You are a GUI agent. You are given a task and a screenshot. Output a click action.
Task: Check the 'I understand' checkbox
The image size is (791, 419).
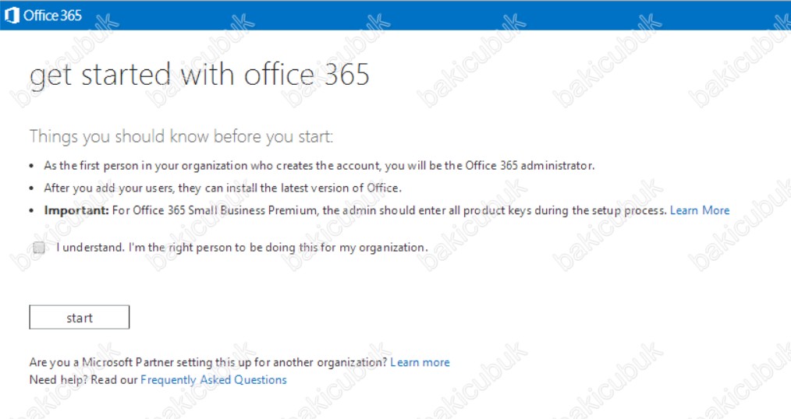coord(39,247)
